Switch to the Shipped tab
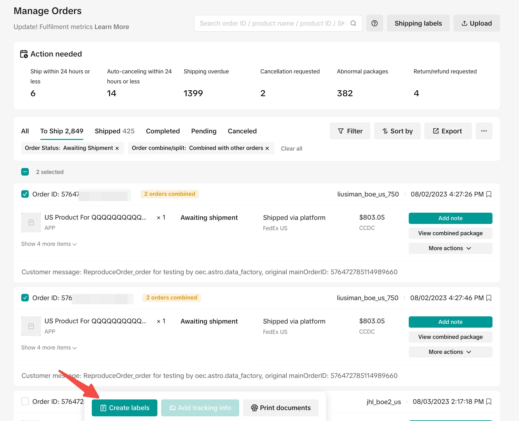This screenshot has height=421, width=519. click(x=115, y=131)
